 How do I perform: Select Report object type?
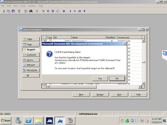pyautogui.click(x=31, y=49)
